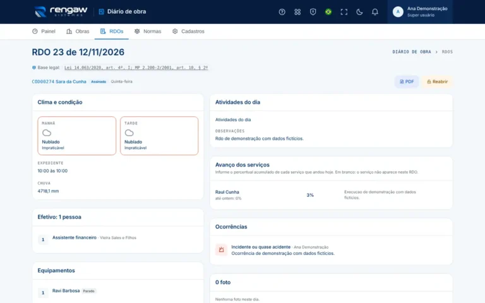Click the Raul Cunha service name

point(227,192)
